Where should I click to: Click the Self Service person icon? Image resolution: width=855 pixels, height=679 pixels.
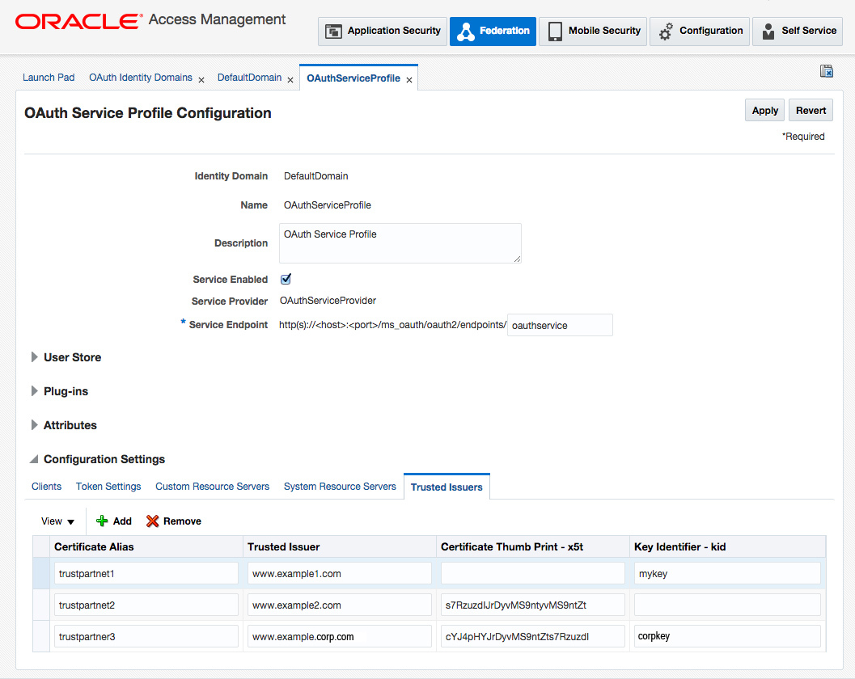pos(768,32)
